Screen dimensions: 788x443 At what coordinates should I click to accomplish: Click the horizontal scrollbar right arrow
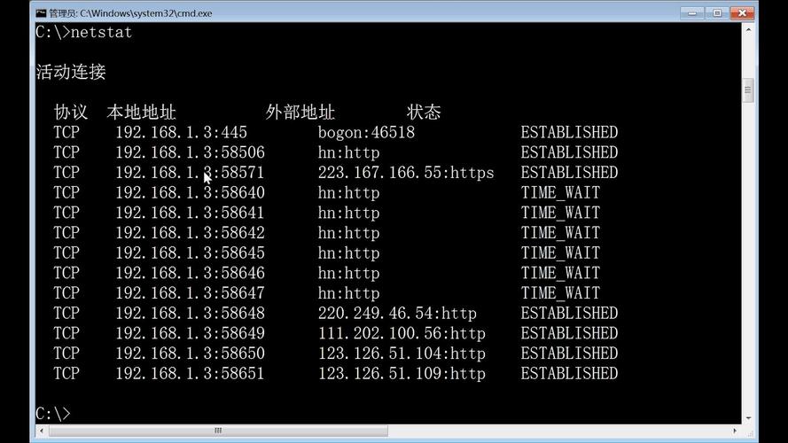735,431
